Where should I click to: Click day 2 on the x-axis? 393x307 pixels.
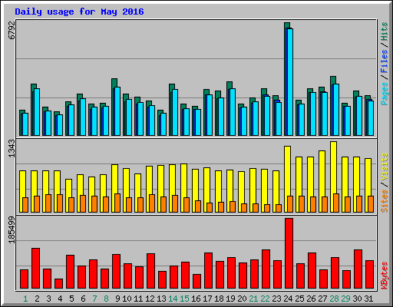[x=37, y=299]
